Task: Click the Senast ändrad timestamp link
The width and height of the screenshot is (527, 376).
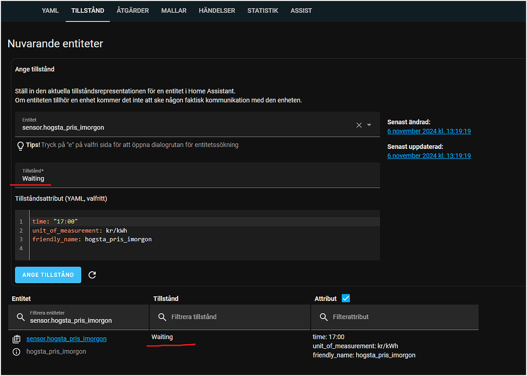Action: point(429,131)
